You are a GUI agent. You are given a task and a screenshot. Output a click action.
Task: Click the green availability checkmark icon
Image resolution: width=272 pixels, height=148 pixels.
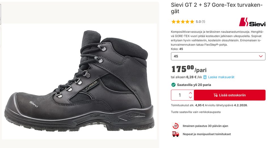point(173,85)
